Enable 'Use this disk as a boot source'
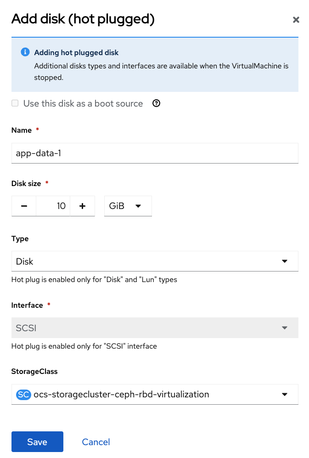309x458 pixels. tap(15, 103)
